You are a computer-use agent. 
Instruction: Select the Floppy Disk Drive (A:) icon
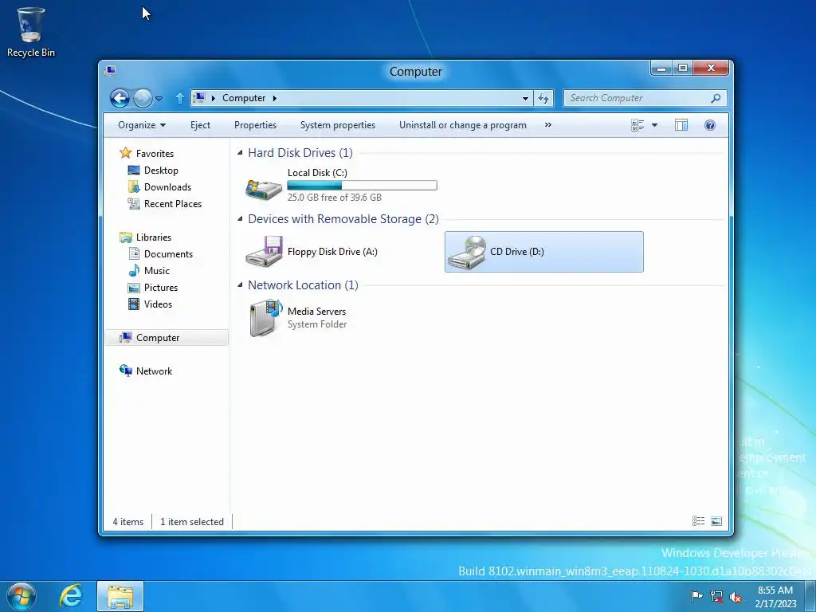[x=264, y=252]
